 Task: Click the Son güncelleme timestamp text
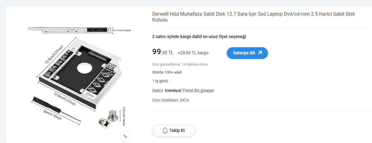(x=180, y=64)
